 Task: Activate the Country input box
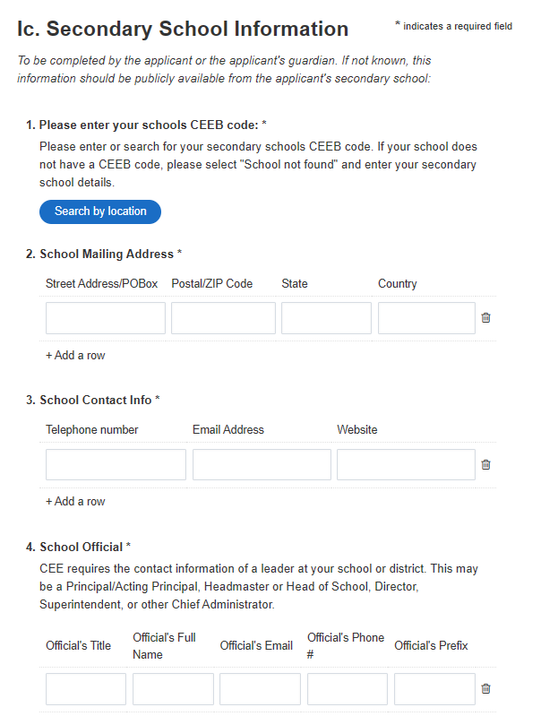point(426,318)
